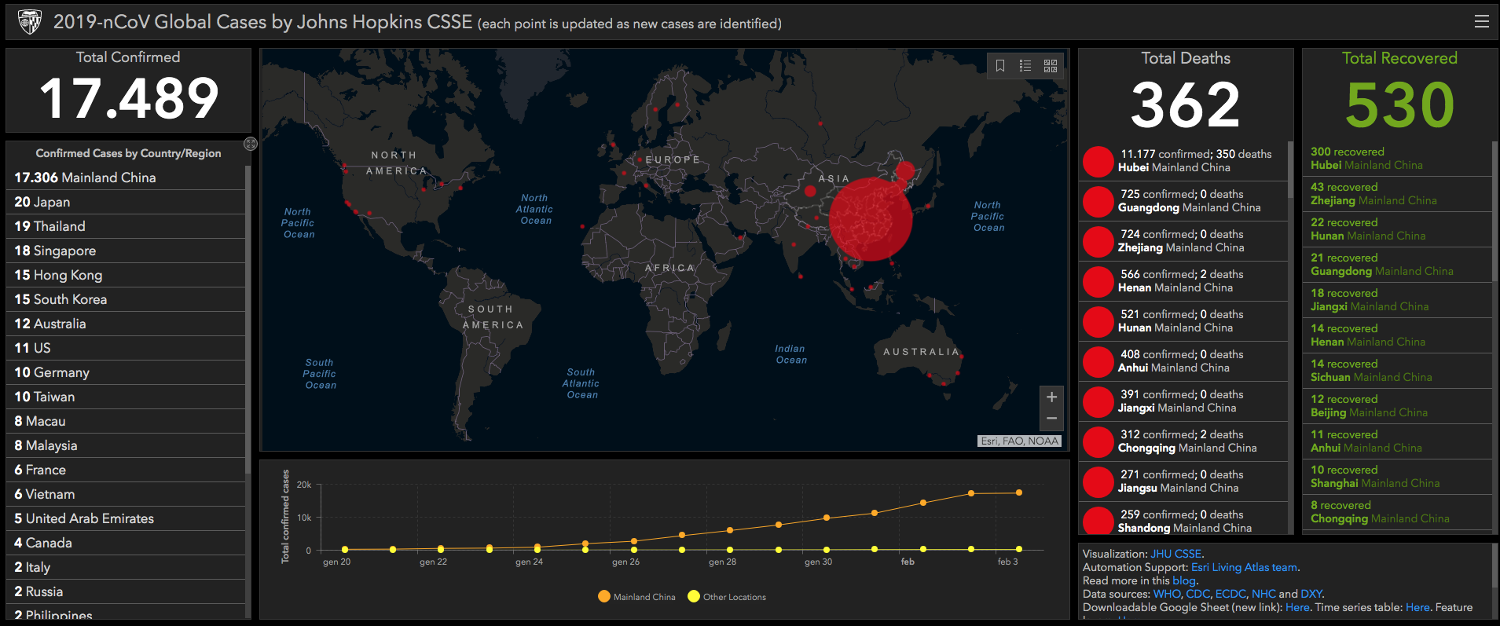Click the Total Recovered list scrollbar
Image resolution: width=1500 pixels, height=626 pixels.
point(1494,212)
